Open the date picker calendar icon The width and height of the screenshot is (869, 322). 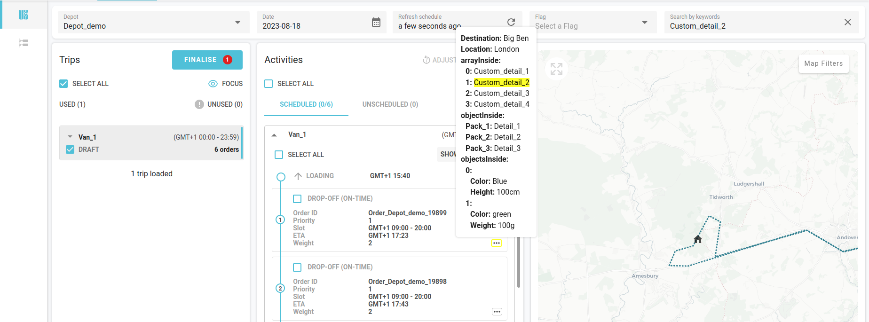coord(376,22)
